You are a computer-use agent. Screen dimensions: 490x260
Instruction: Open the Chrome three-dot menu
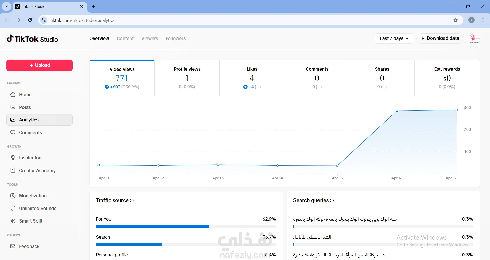[x=483, y=20]
